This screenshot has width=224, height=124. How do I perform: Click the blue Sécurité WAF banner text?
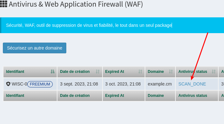[89, 25]
